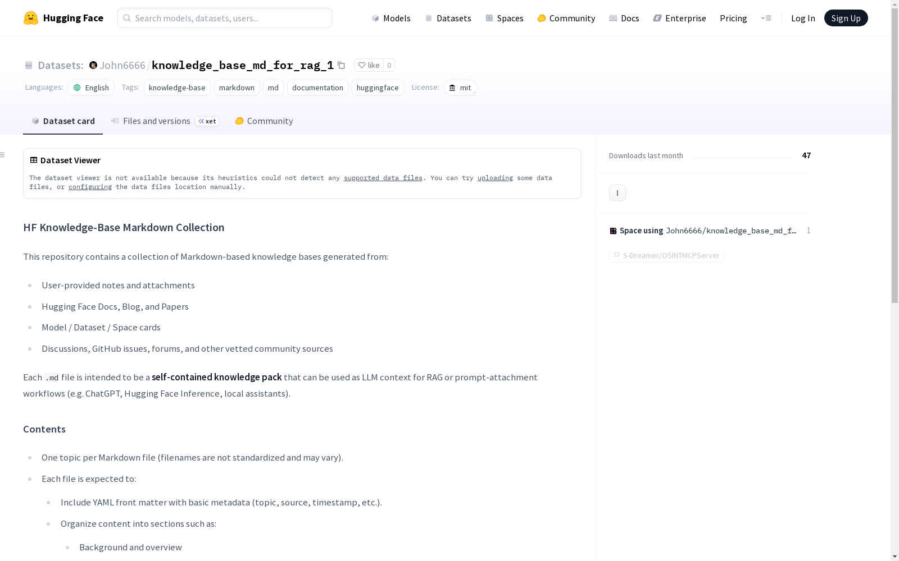899x561 pixels.
Task: Open Community in top navigation
Action: tap(566, 18)
